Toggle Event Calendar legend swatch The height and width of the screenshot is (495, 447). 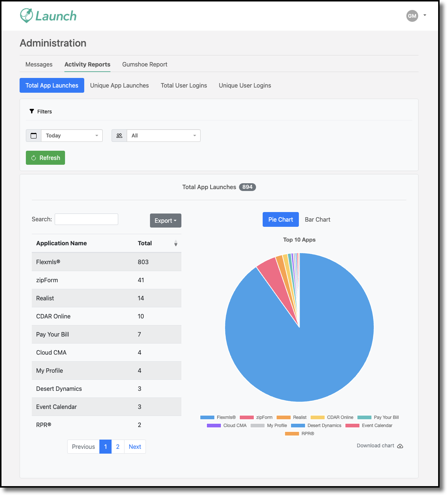pos(352,426)
